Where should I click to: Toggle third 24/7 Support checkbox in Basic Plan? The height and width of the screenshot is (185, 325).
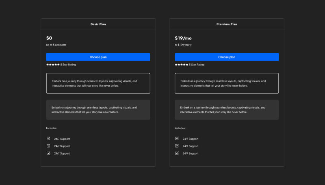click(x=48, y=153)
